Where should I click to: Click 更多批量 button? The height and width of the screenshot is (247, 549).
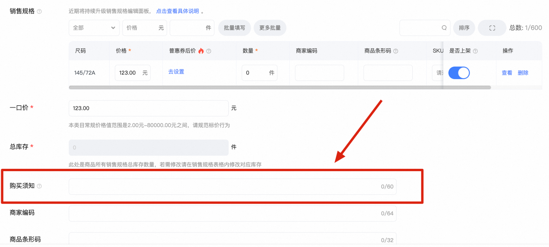pyautogui.click(x=270, y=28)
